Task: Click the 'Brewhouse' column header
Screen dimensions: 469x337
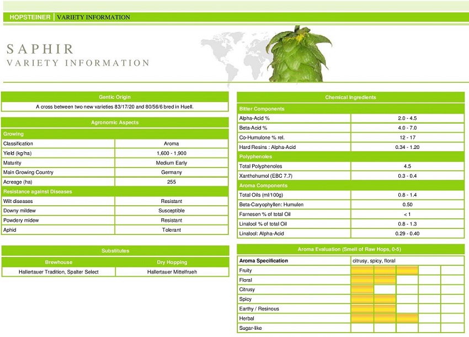Action: coord(58,262)
